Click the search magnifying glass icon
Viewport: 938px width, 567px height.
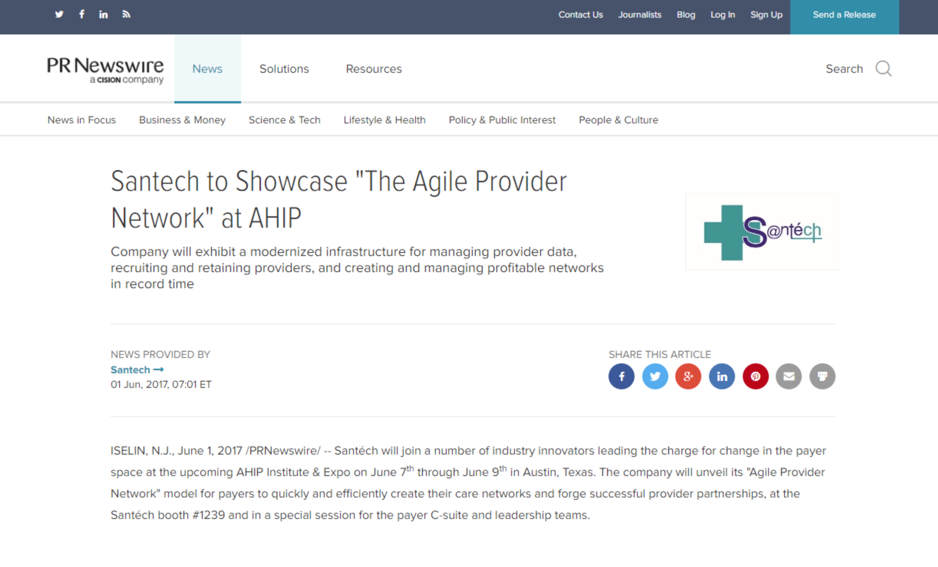tap(883, 69)
